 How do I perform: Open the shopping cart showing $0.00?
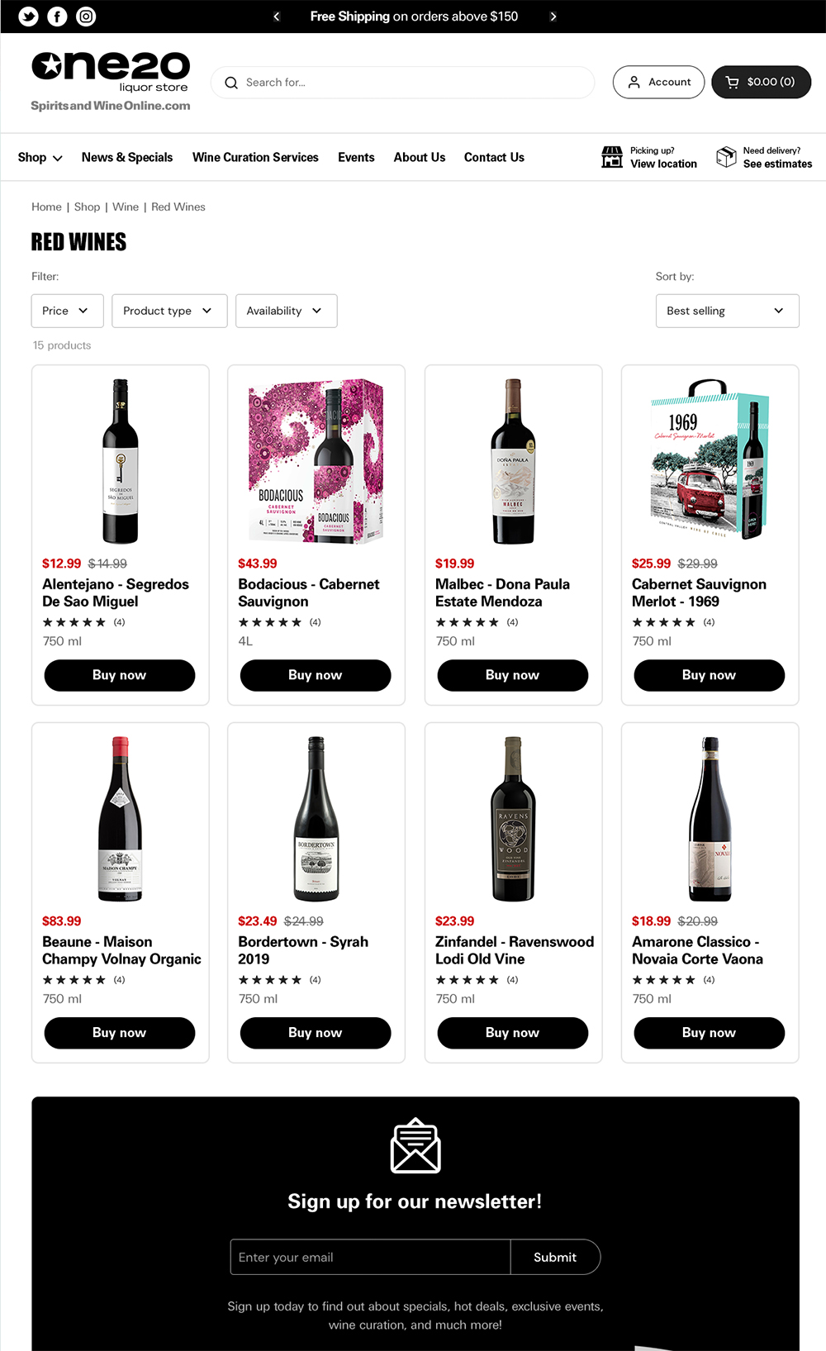click(x=761, y=82)
